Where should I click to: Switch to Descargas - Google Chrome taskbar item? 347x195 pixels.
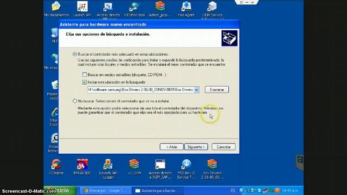pyautogui.click(x=105, y=191)
